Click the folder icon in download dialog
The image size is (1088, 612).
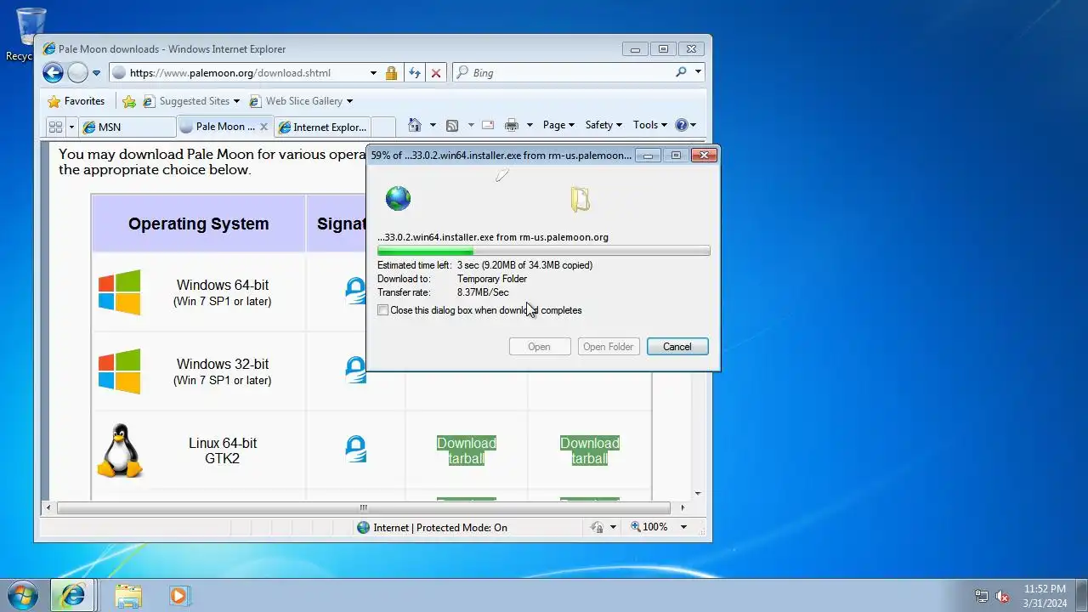581,199
